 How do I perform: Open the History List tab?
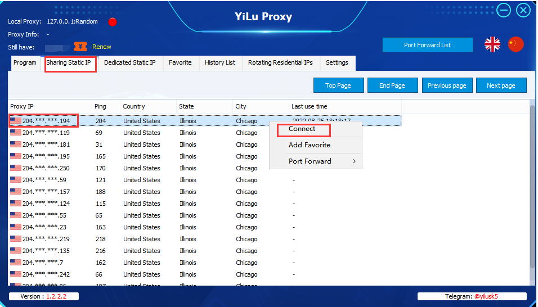pyautogui.click(x=220, y=63)
